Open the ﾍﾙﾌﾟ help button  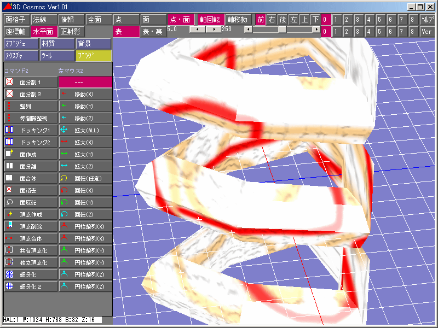tap(427, 20)
